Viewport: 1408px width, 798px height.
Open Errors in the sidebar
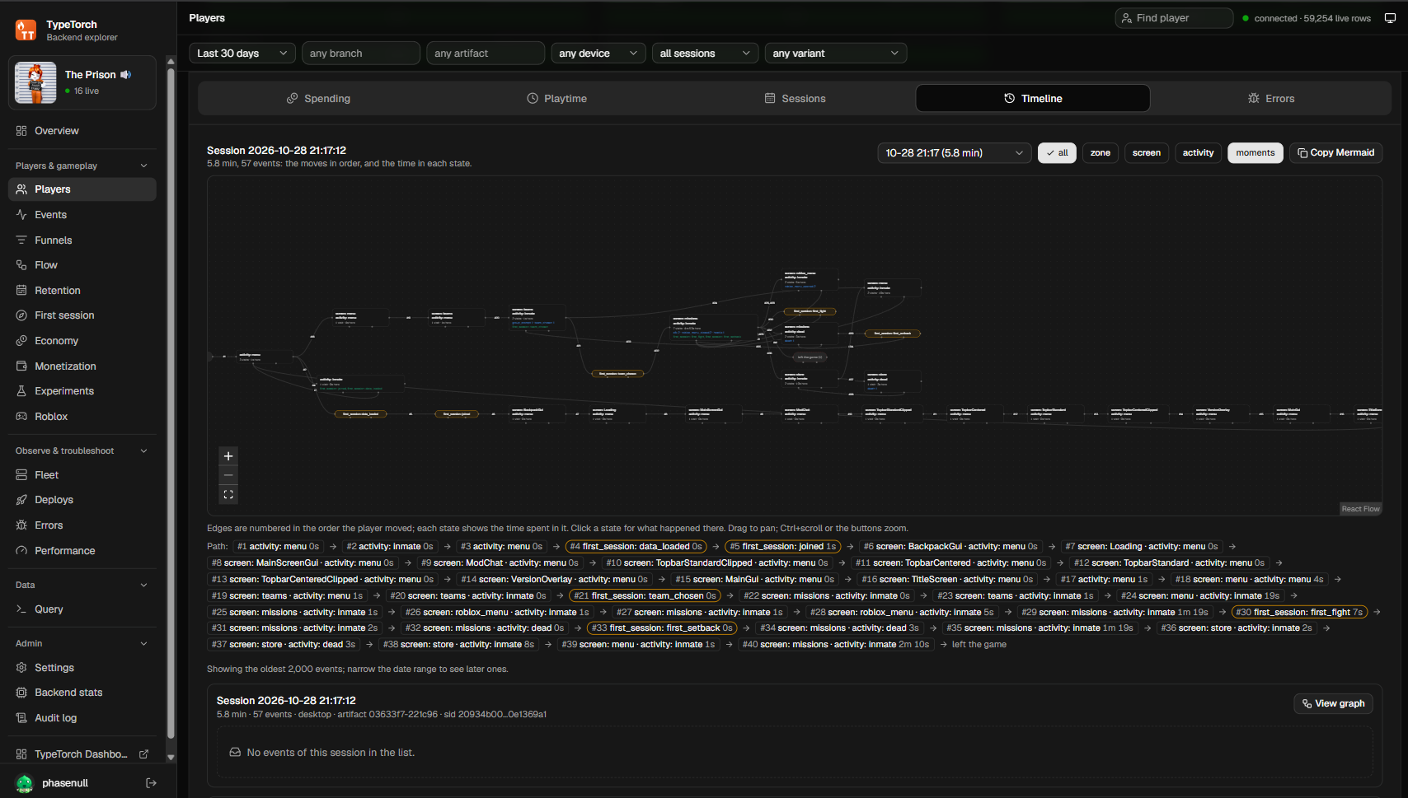(82, 525)
